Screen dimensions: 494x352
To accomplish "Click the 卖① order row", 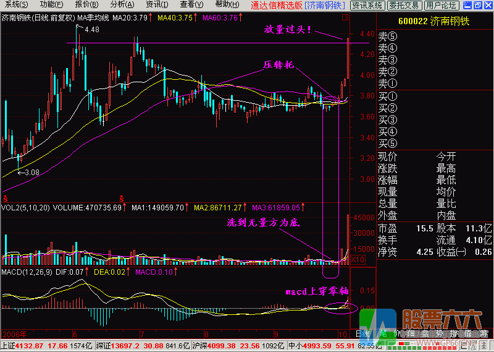I will (434, 84).
